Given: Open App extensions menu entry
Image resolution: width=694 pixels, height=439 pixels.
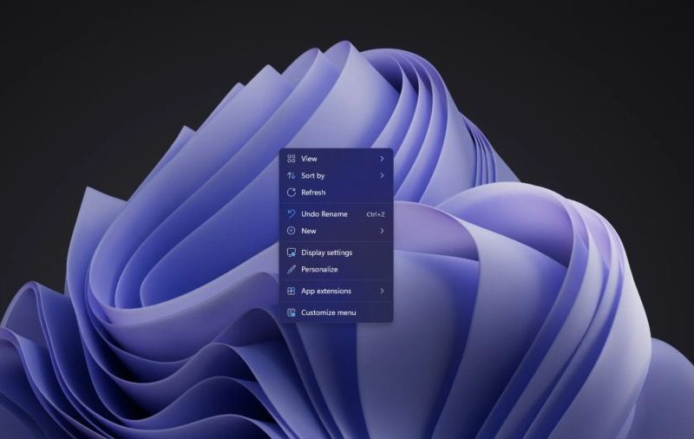Looking at the screenshot, I should tap(336, 291).
